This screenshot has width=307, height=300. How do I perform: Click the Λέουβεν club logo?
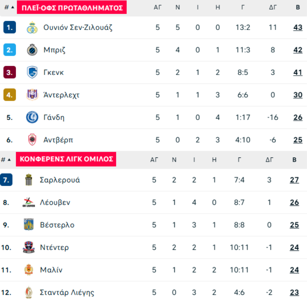[29, 202]
